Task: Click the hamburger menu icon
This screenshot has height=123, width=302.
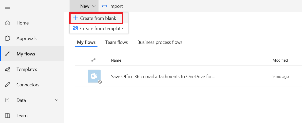Action: 7,7
